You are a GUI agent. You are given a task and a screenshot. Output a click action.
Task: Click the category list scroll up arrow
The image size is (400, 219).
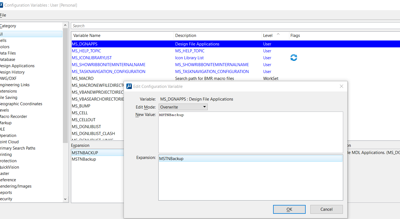coord(65,25)
